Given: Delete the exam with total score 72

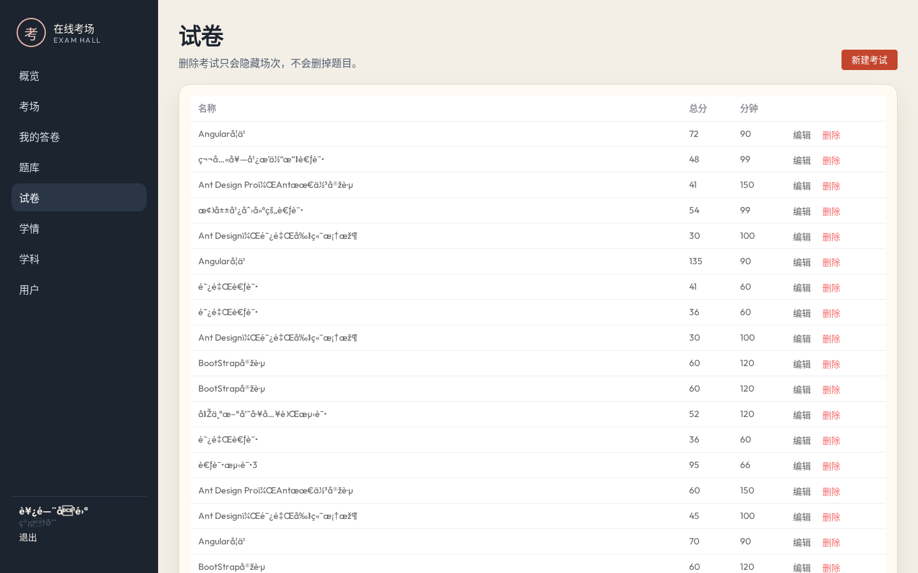Looking at the screenshot, I should 831,135.
